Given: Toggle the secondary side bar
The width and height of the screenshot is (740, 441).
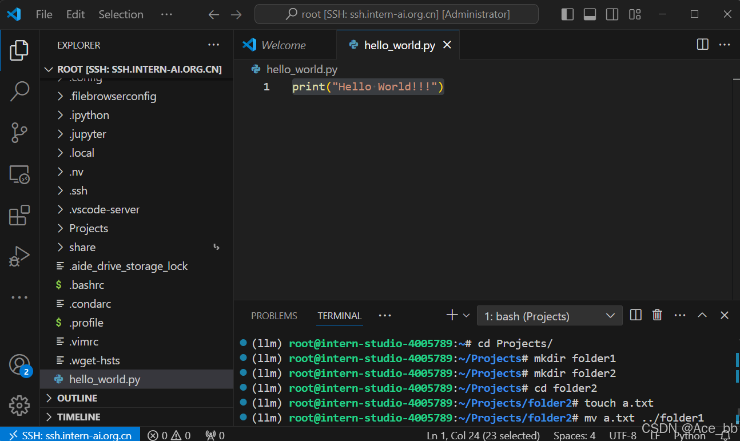Looking at the screenshot, I should point(612,14).
